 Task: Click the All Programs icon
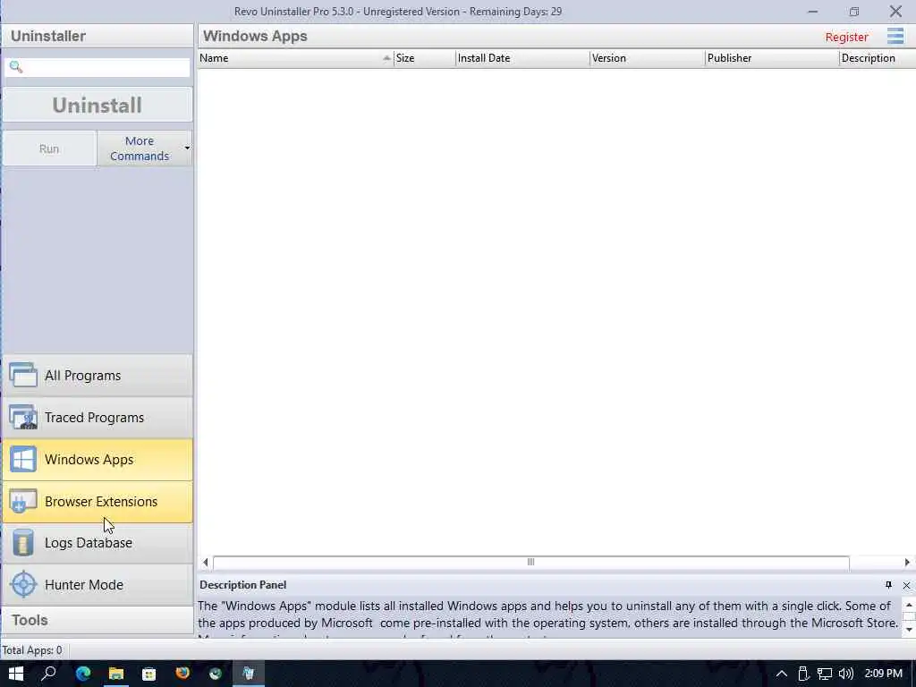coord(23,375)
